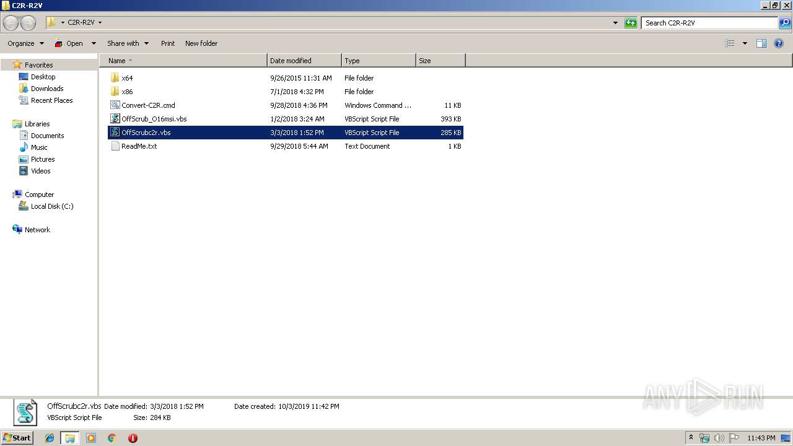Launch Internet Explorer from the taskbar
Image resolution: width=793 pixels, height=446 pixels.
coord(50,438)
